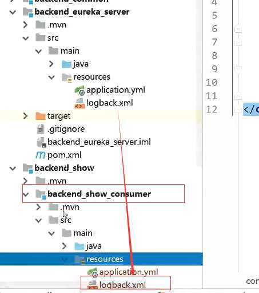Image resolution: width=259 pixels, height=293 pixels.
Task: Select the highlighted resources folder
Action: tap(101, 259)
